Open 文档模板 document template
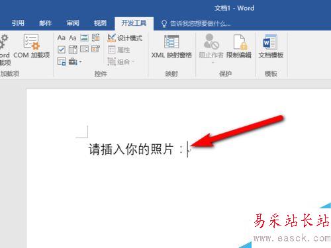The height and width of the screenshot is (248, 331). (271, 46)
